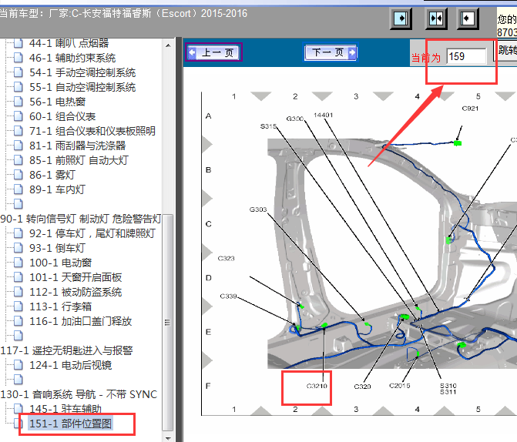This screenshot has height=442, width=517.
Task: Click the tree panel scrollbar thumb
Action: click(x=168, y=323)
